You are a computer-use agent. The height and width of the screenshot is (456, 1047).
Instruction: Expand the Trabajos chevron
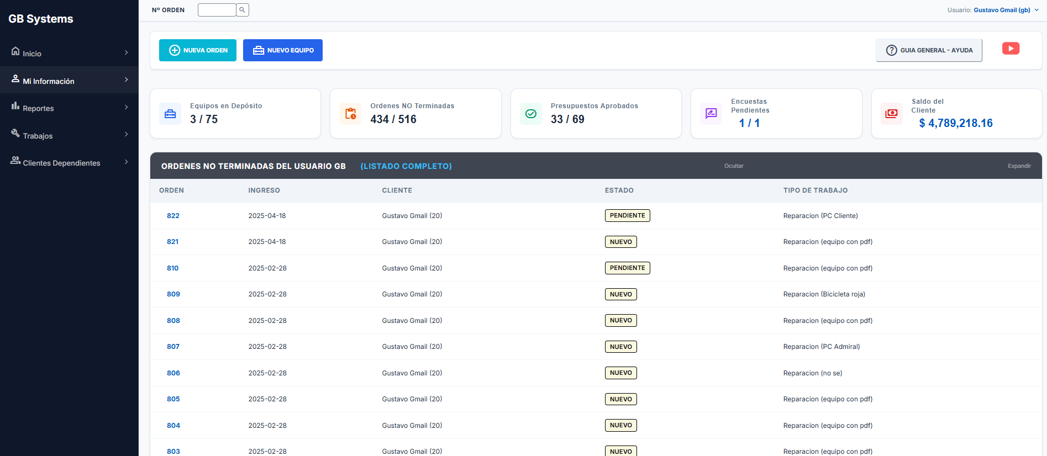127,135
